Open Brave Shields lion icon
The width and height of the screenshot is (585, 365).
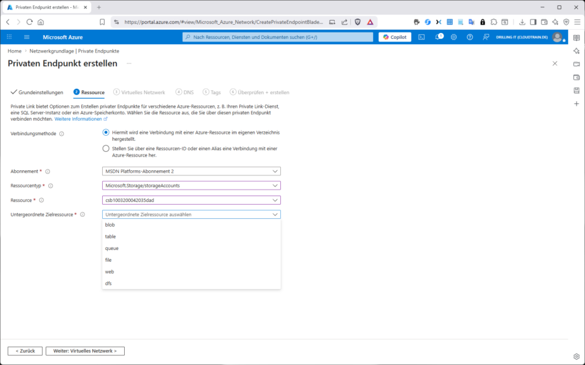[357, 22]
